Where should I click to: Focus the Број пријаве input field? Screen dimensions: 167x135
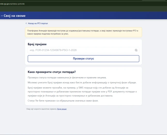(x=83, y=50)
